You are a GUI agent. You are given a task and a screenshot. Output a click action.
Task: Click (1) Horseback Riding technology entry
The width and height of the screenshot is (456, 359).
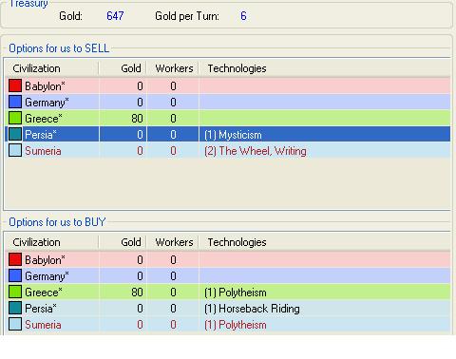click(252, 309)
